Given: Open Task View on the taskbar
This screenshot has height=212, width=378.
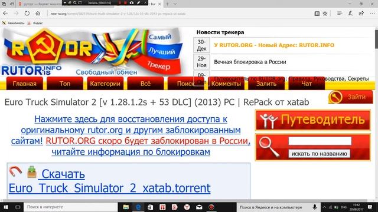Looking at the screenshot, I should [x=17, y=207].
